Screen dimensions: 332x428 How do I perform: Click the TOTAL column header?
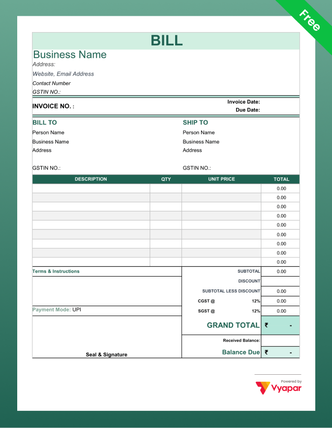tap(281, 179)
